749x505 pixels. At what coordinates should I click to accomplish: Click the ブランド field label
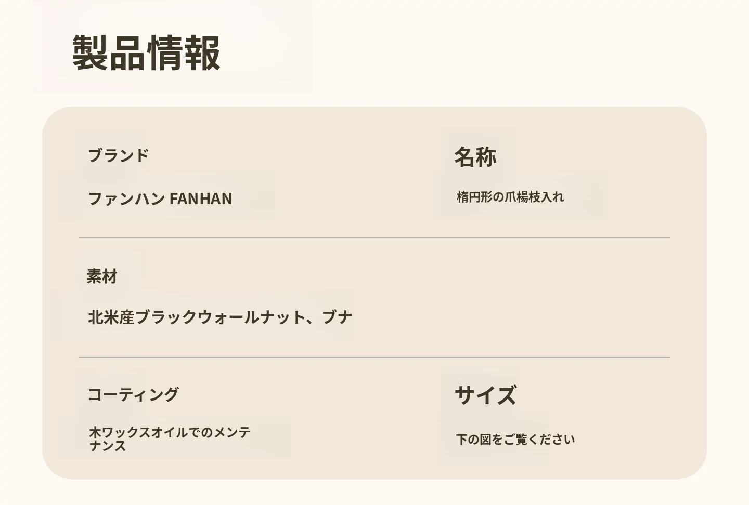[119, 155]
